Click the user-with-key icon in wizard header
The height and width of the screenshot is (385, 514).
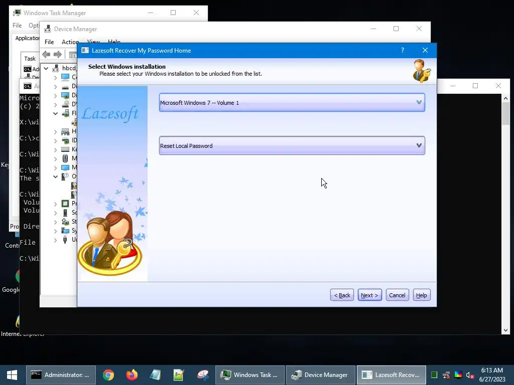(422, 71)
